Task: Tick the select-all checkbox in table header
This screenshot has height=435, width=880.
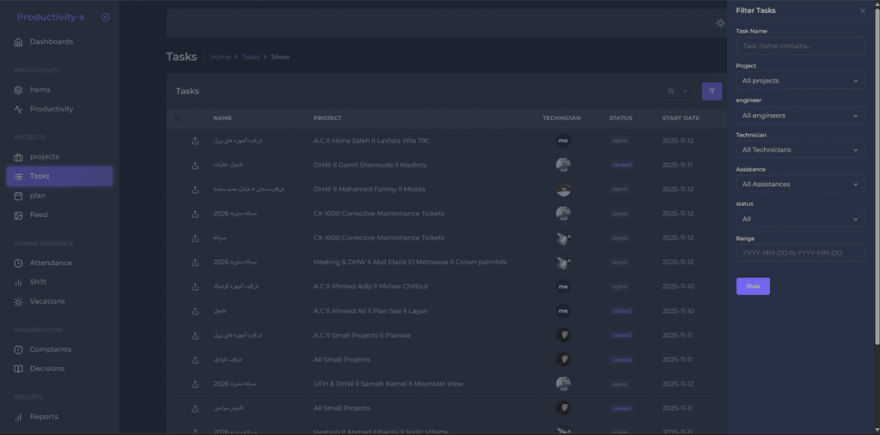Action: tap(177, 118)
